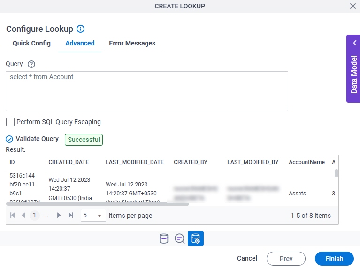Click the Validate Query check icon

pos(9,139)
